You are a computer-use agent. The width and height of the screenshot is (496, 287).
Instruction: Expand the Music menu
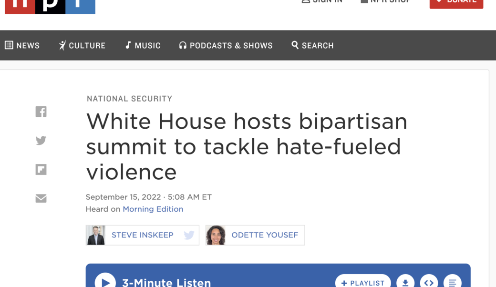143,45
